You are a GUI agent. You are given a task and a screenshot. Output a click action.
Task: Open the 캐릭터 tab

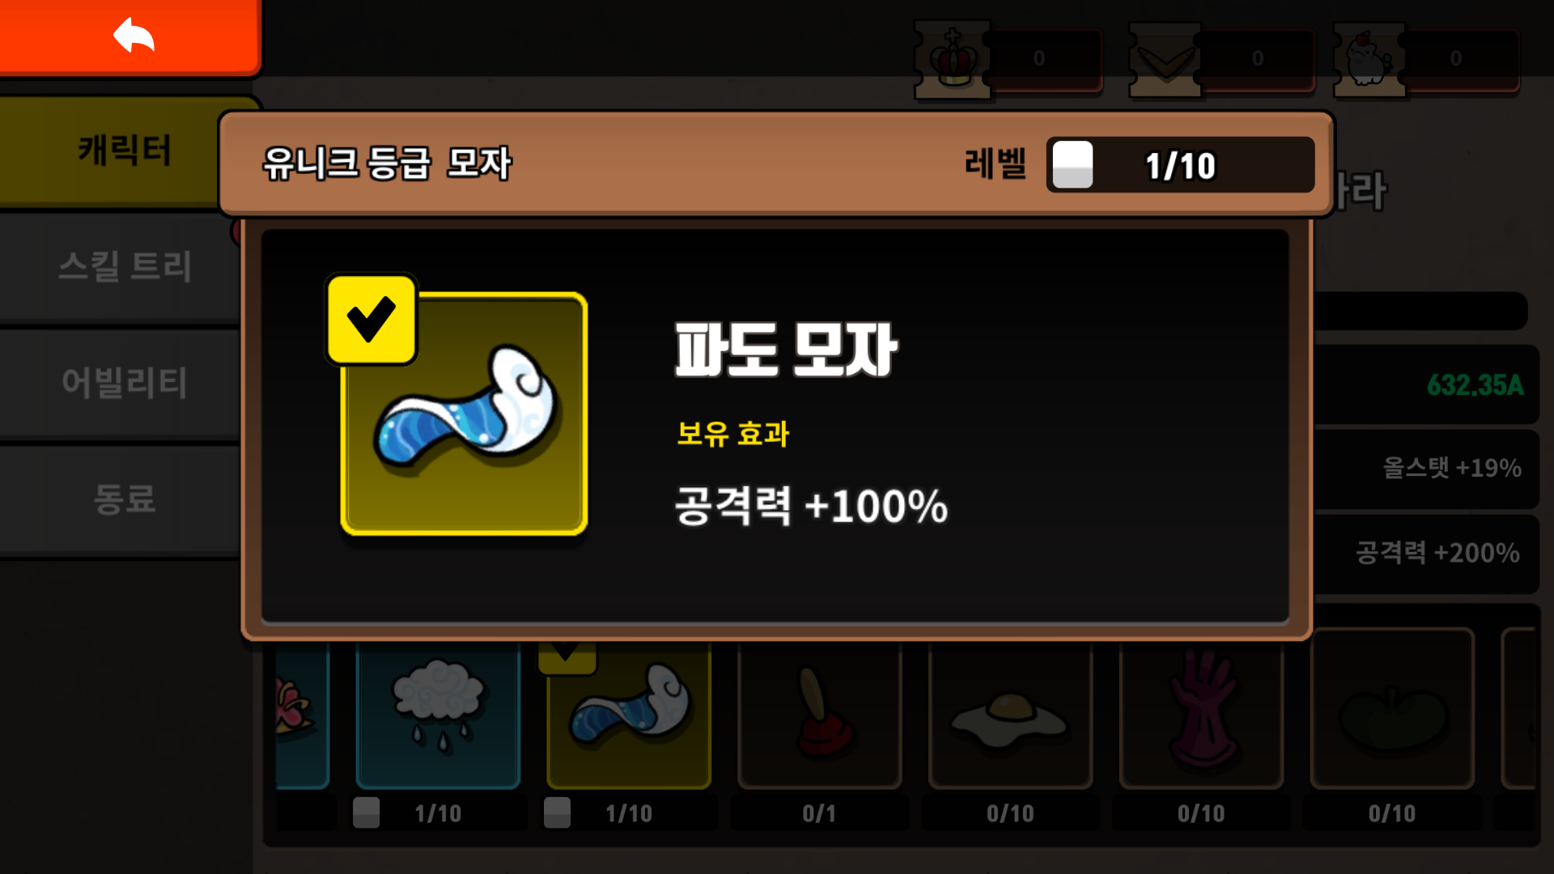125,151
